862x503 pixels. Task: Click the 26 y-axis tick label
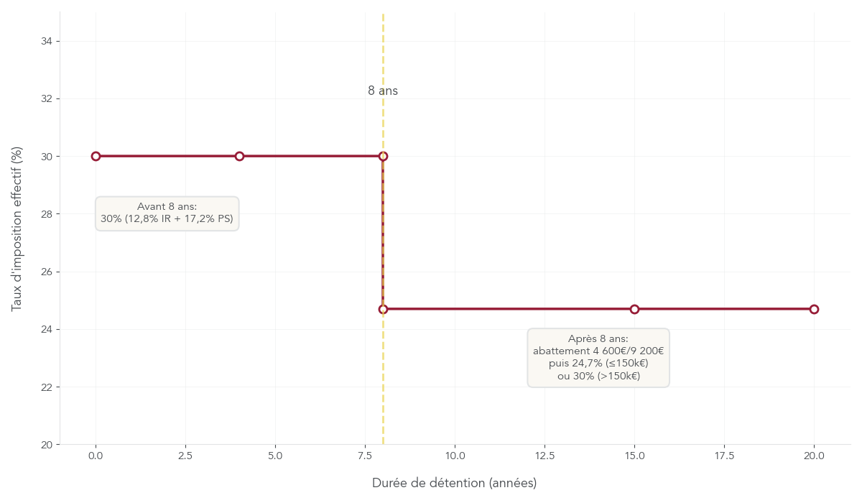pyautogui.click(x=47, y=272)
